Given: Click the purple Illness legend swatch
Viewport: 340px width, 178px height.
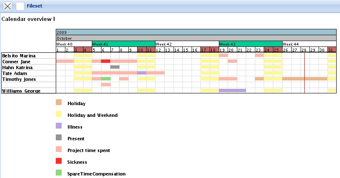Looking at the screenshot, I should pos(59,126).
